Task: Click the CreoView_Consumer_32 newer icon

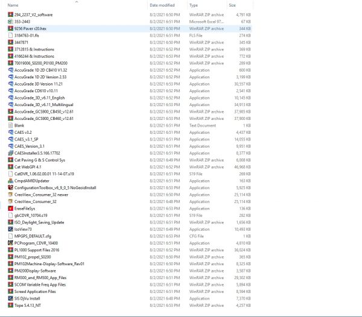Action: [x=10, y=194]
